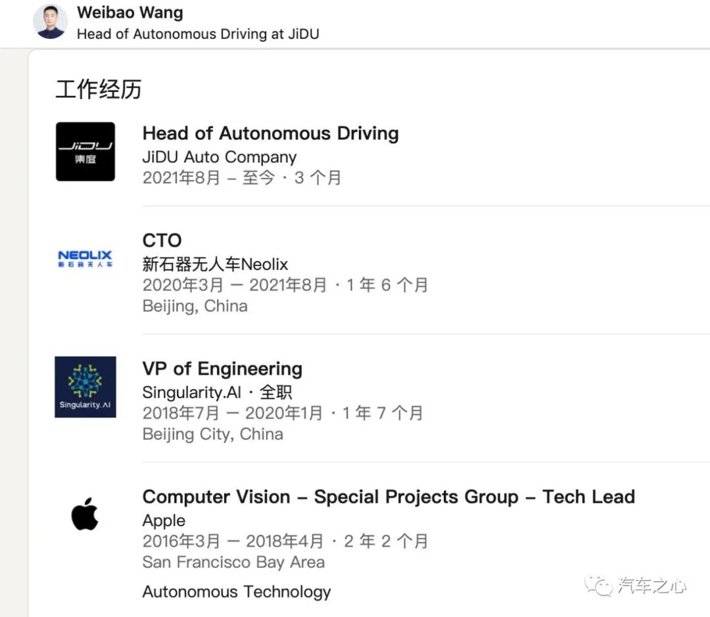
Task: Click the Apple logo icon
Action: pos(85,514)
